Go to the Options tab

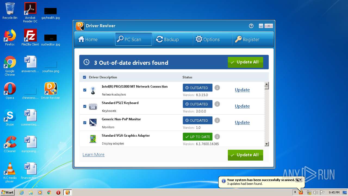point(212,39)
